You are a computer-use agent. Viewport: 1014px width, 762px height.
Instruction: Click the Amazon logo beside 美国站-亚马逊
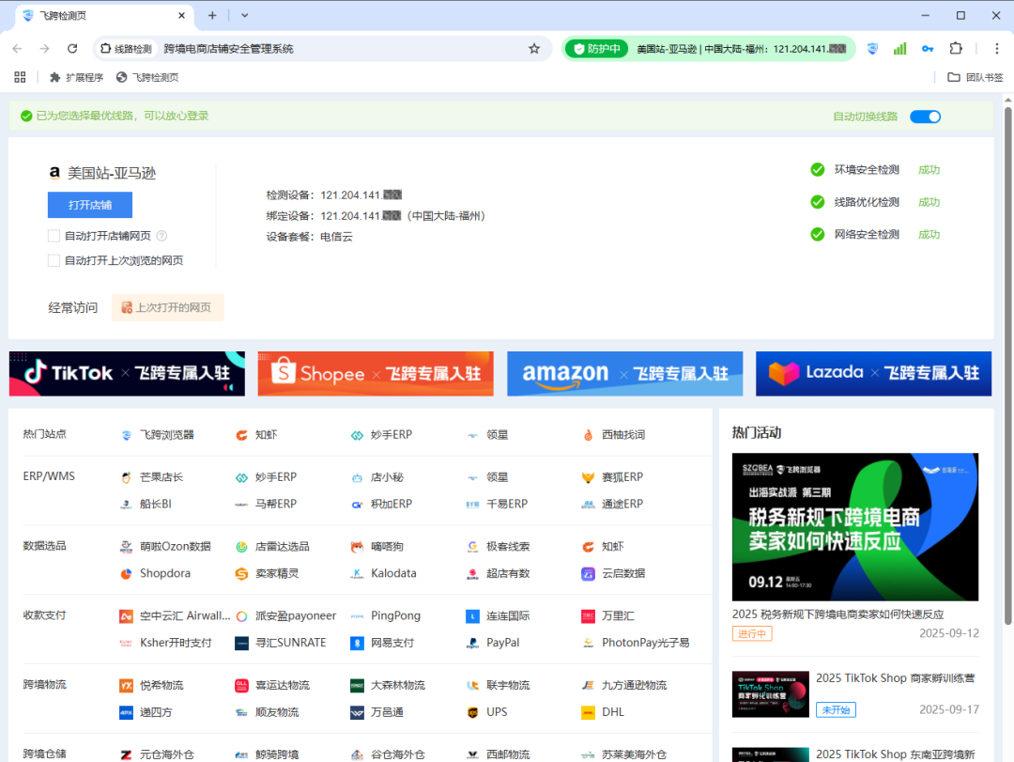pos(54,172)
